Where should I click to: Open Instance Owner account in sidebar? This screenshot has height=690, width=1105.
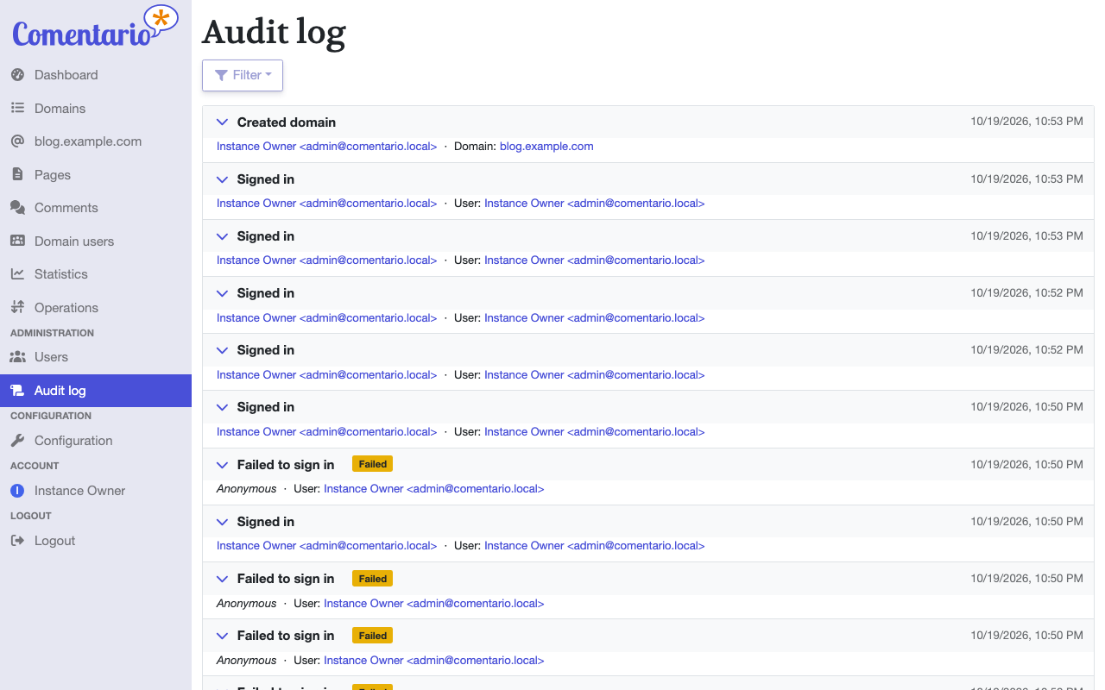pyautogui.click(x=96, y=491)
